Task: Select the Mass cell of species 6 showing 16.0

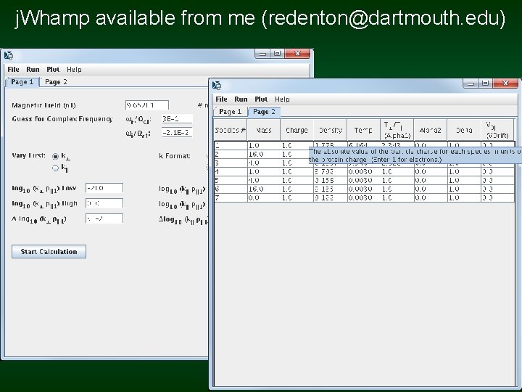Action: coord(264,189)
